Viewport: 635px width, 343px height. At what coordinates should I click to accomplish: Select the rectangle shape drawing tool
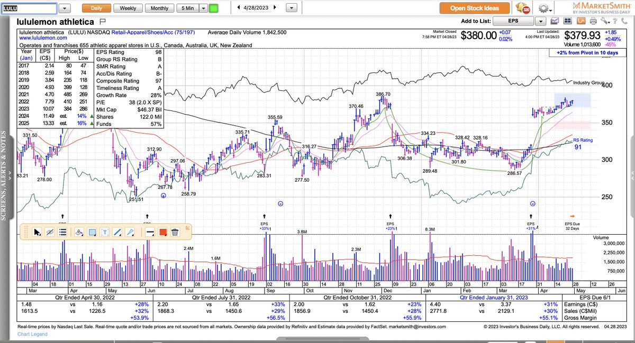92,232
